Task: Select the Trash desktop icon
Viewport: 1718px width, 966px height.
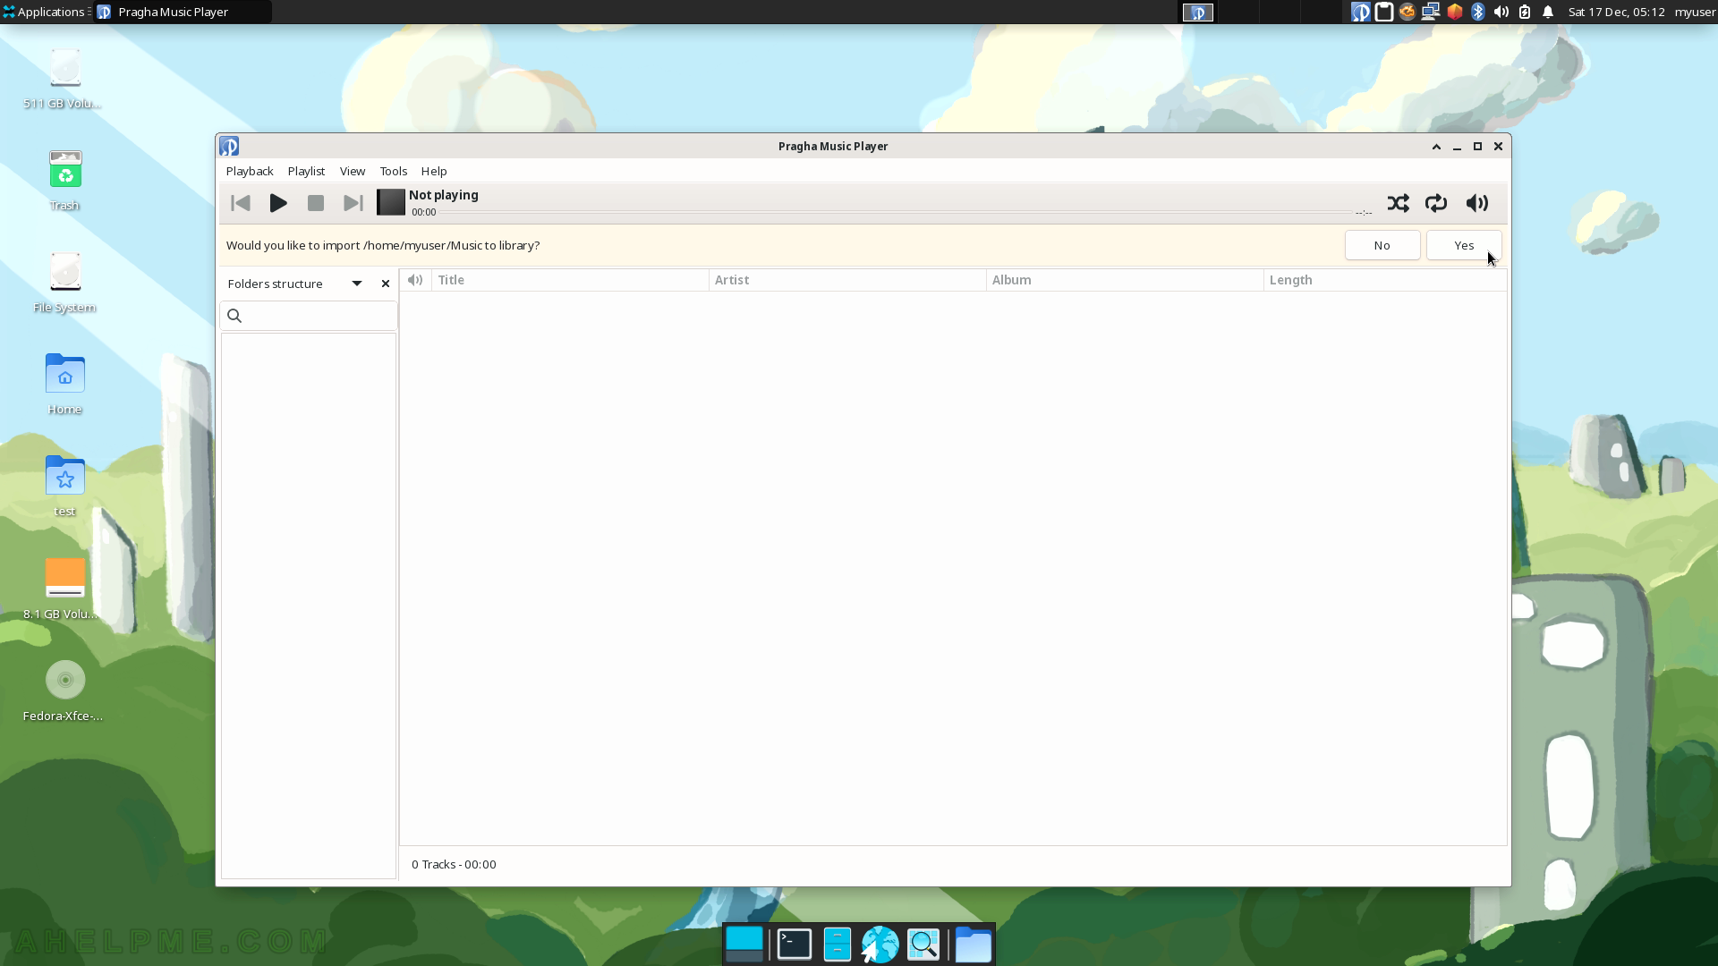Action: (64, 181)
